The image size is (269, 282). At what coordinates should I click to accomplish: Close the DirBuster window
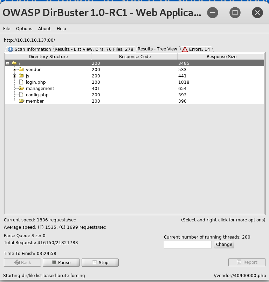(257, 13)
